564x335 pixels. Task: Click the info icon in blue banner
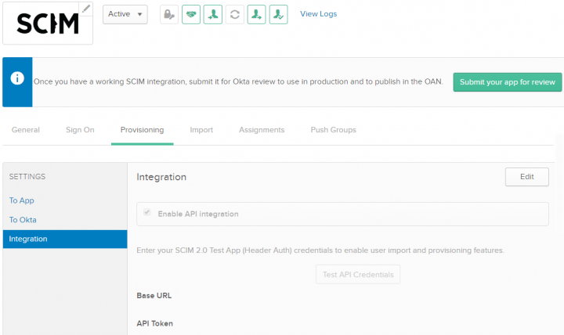tap(17, 81)
